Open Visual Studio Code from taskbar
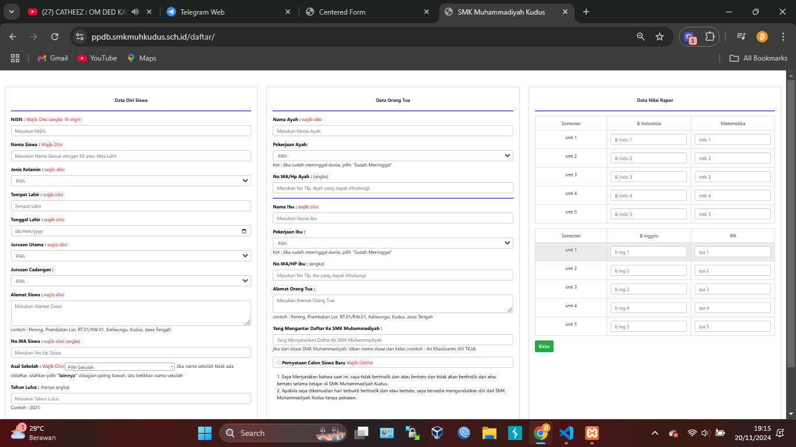The height and width of the screenshot is (447, 796). click(x=566, y=433)
